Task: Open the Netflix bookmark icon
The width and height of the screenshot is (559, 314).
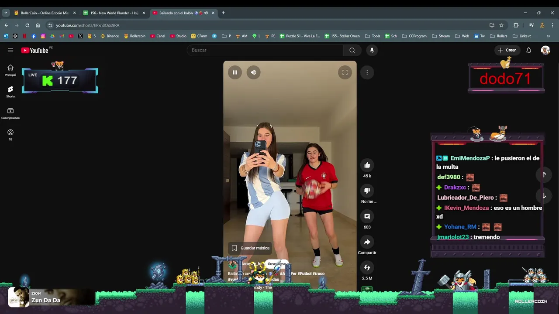Action: click(24, 36)
